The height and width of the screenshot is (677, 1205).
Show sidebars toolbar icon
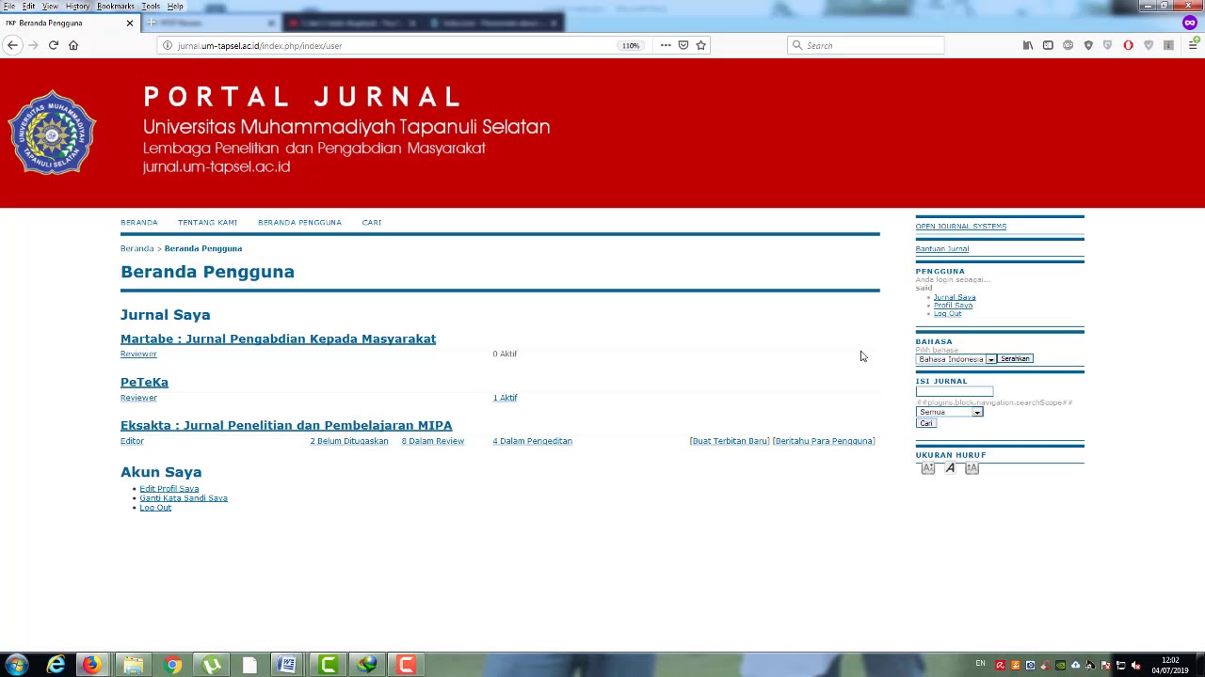pos(1048,45)
